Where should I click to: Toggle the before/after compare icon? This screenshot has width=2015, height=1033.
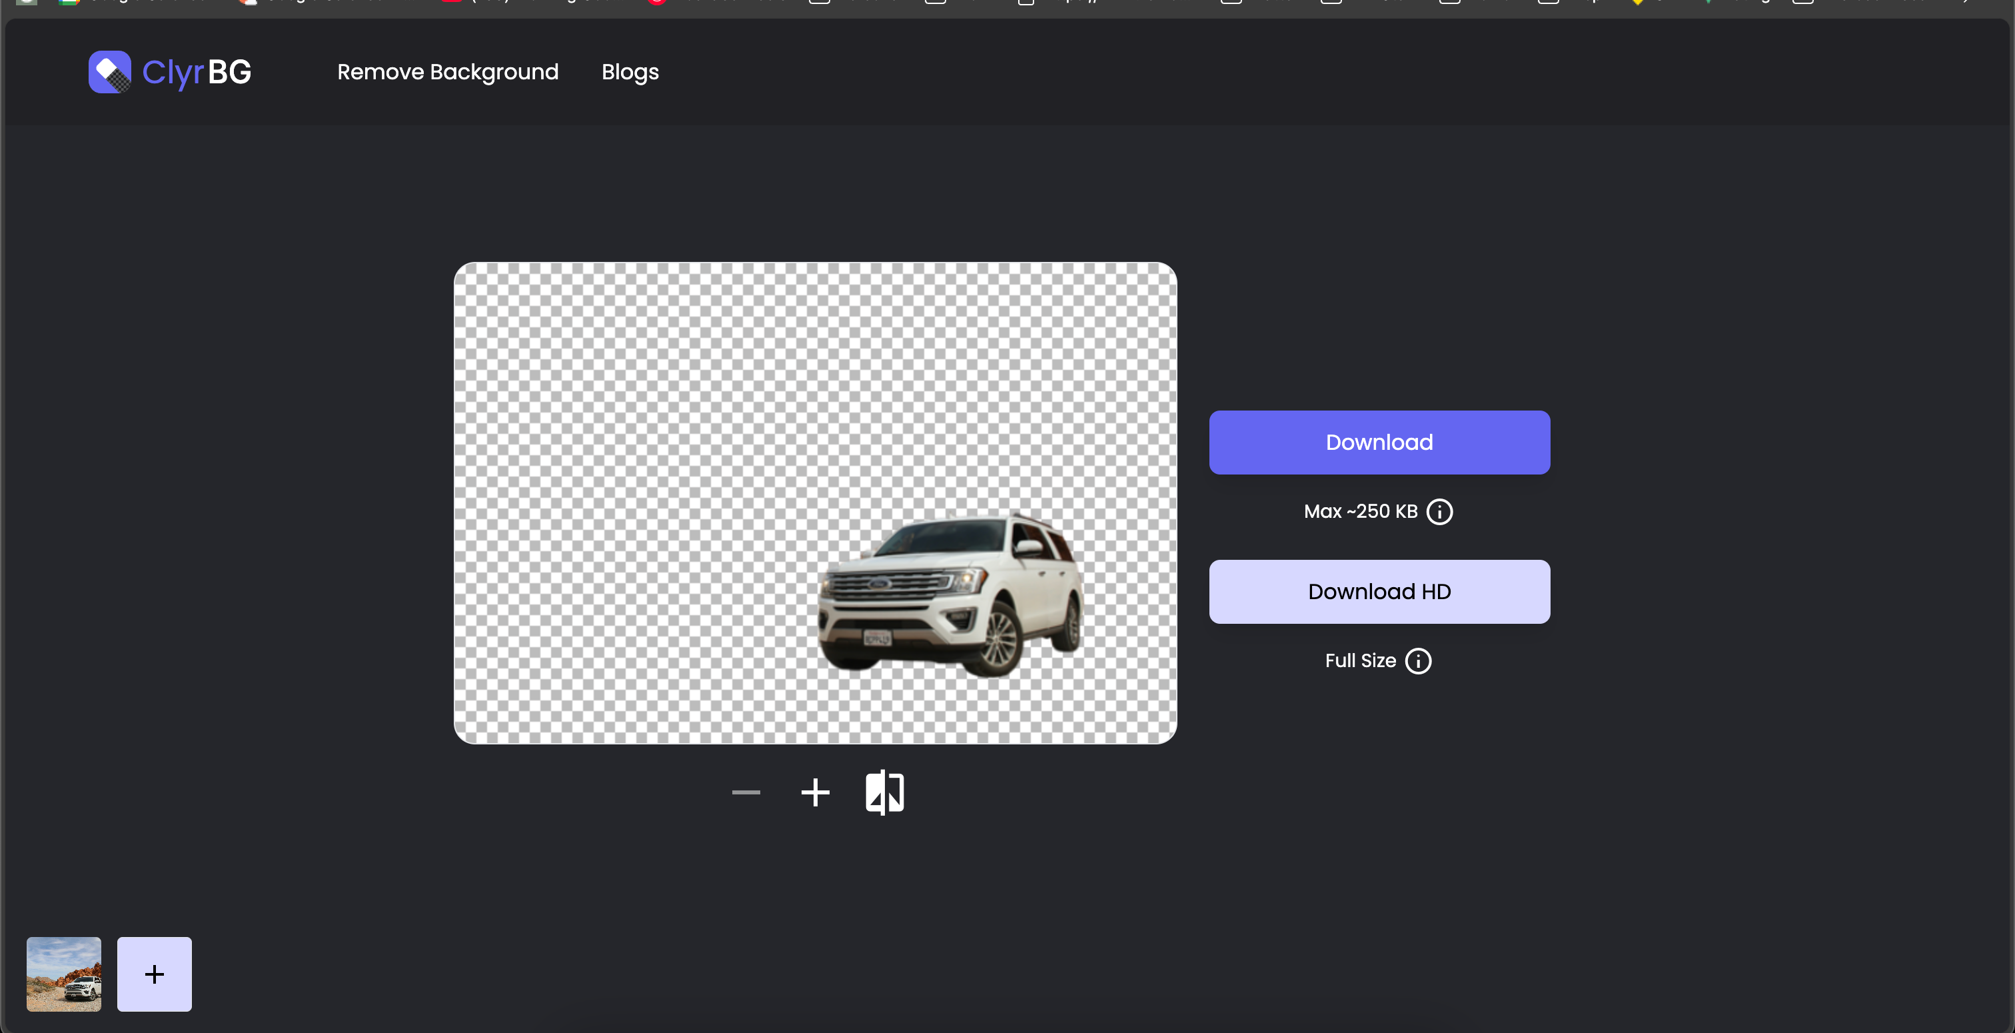click(885, 792)
